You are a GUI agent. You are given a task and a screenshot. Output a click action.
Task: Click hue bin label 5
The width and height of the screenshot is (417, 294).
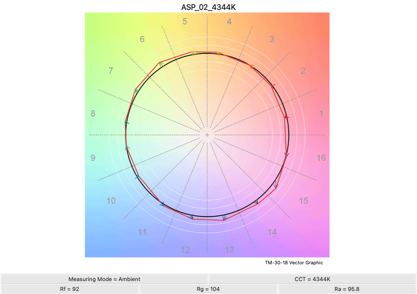[x=185, y=22]
